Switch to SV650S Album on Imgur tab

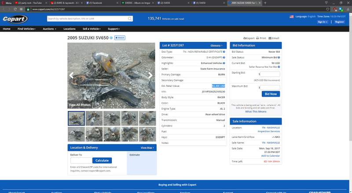point(137,3)
